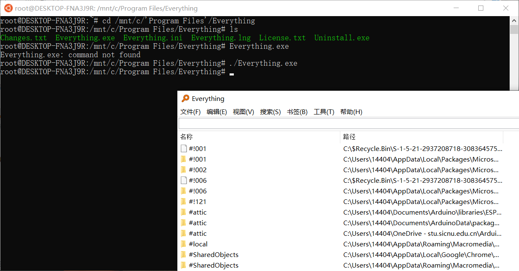519x271 pixels.
Task: Click the Everything magnifier logo icon
Action: click(x=186, y=98)
